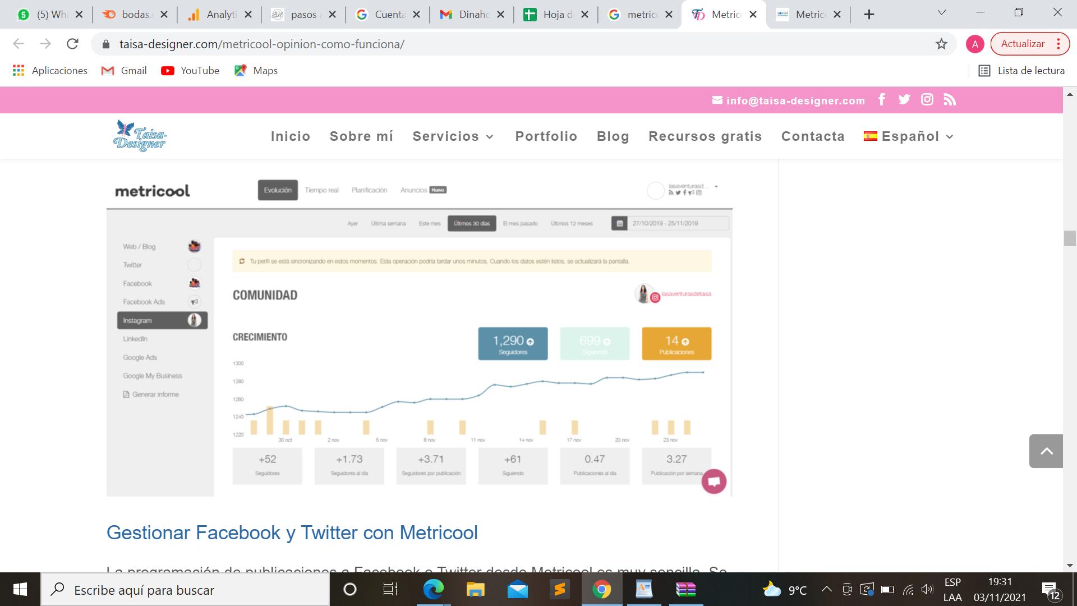Click the Facebook icon in pink header
Screen dimensions: 1077x606
click(x=882, y=100)
